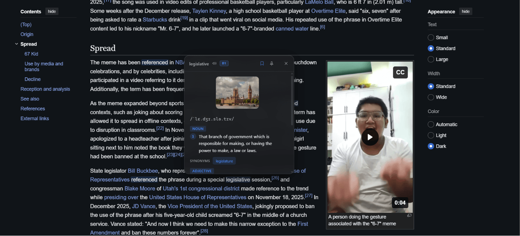Switch color theme to Light

tap(431, 135)
